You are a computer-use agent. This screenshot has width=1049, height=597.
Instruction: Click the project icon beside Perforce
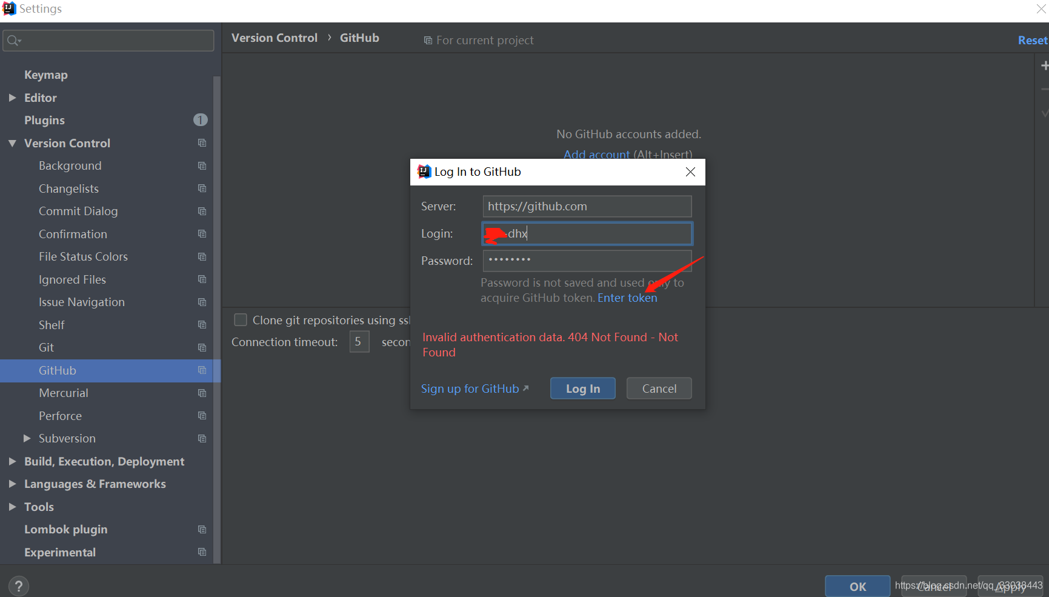tap(202, 416)
